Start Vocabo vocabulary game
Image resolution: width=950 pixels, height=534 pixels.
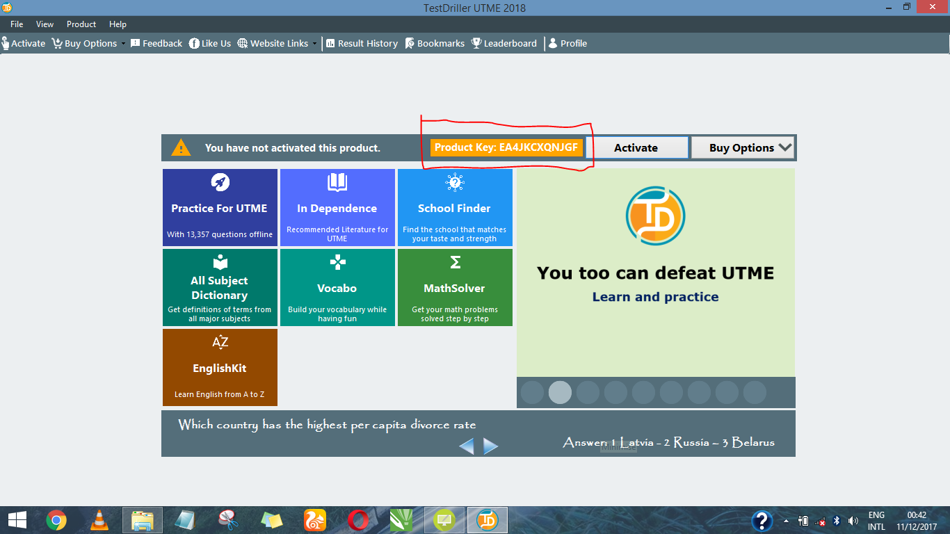click(337, 287)
